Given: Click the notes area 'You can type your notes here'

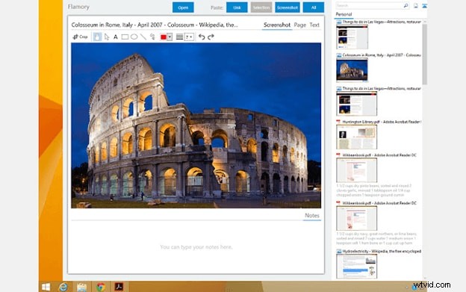Looking at the screenshot, I should point(196,247).
